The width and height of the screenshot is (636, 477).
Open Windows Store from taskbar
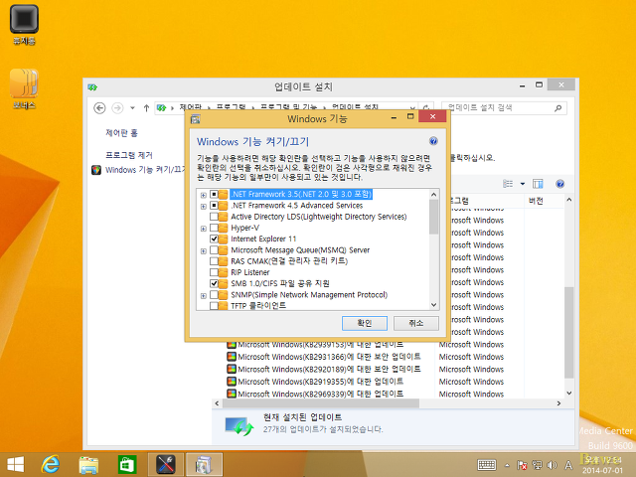pyautogui.click(x=127, y=464)
